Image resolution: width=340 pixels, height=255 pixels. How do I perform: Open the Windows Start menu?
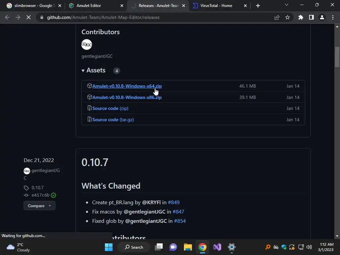109,247
